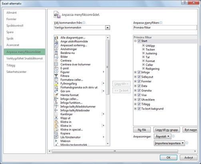Viewport: 201px width, 164px height.
Task: Click the Formatera celler icon
Action: click(x=56, y=80)
